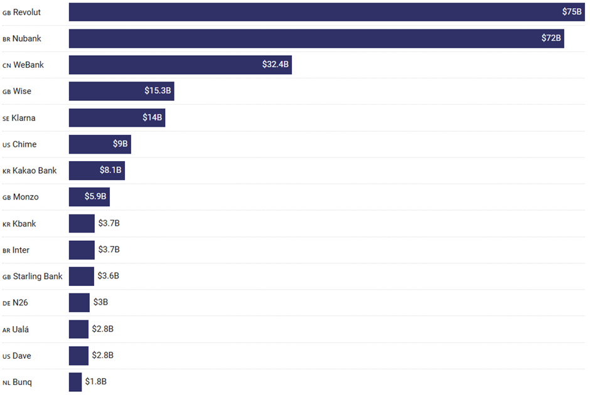Click the Starling Bank label

pyautogui.click(x=38, y=276)
